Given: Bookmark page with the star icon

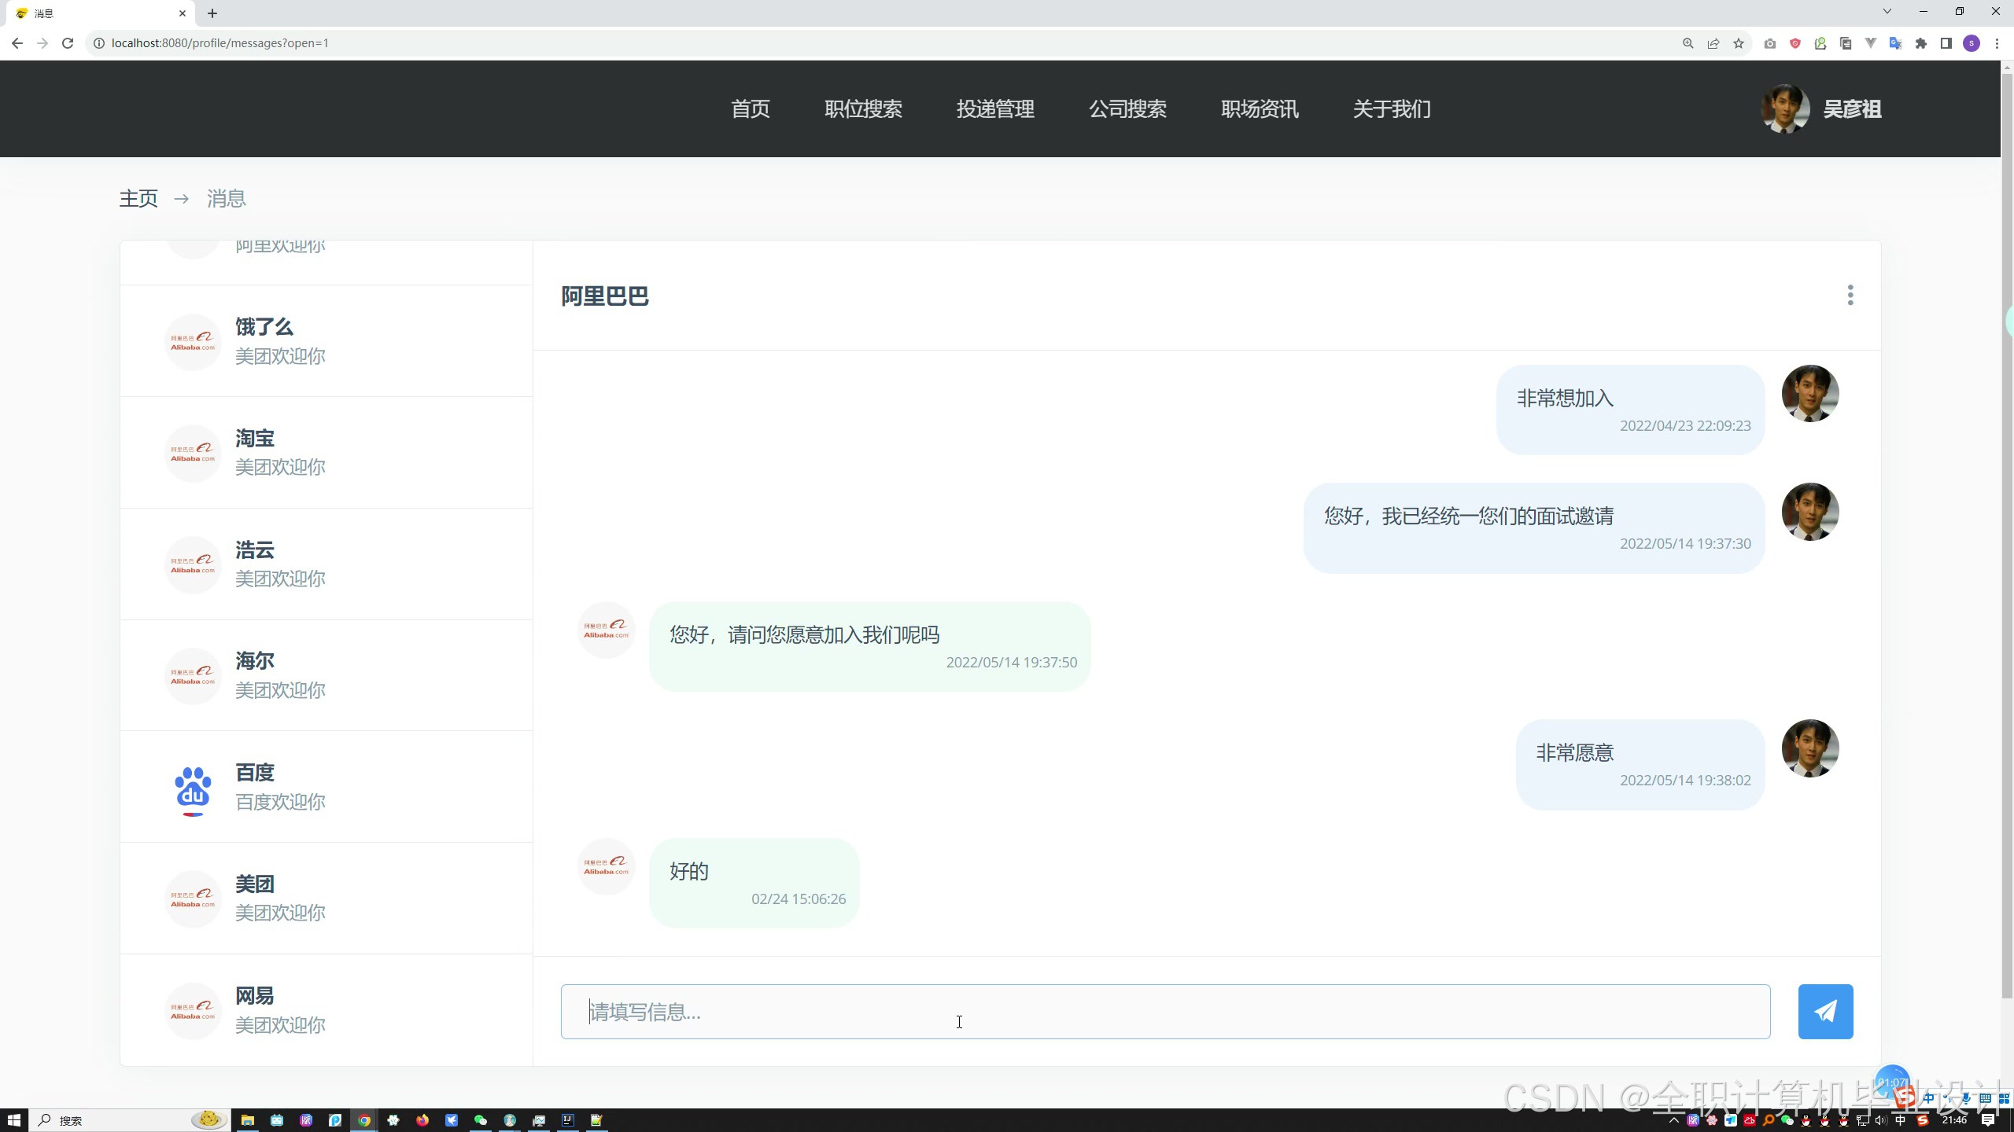Looking at the screenshot, I should 1739,43.
